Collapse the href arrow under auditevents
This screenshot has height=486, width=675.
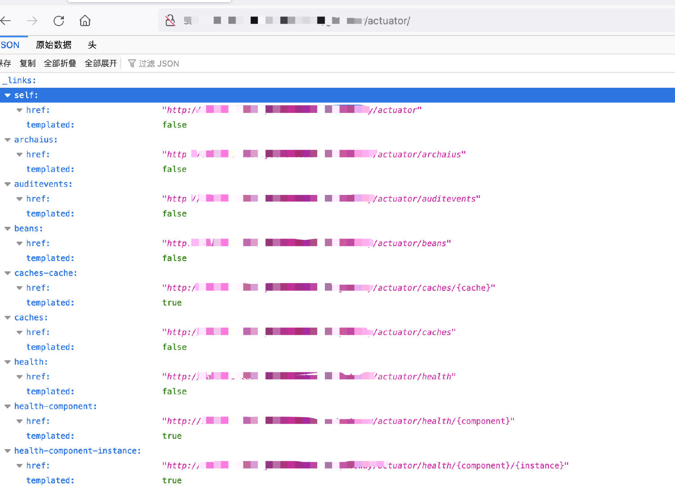point(19,199)
